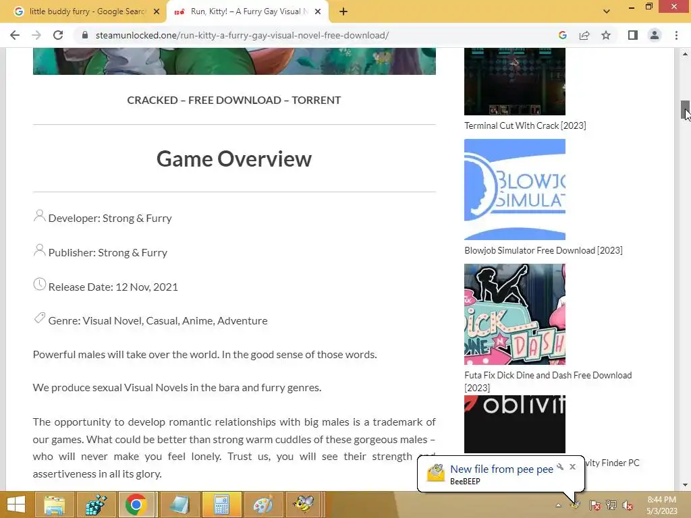Reload the current page
The height and width of the screenshot is (518, 691).
pyautogui.click(x=58, y=35)
